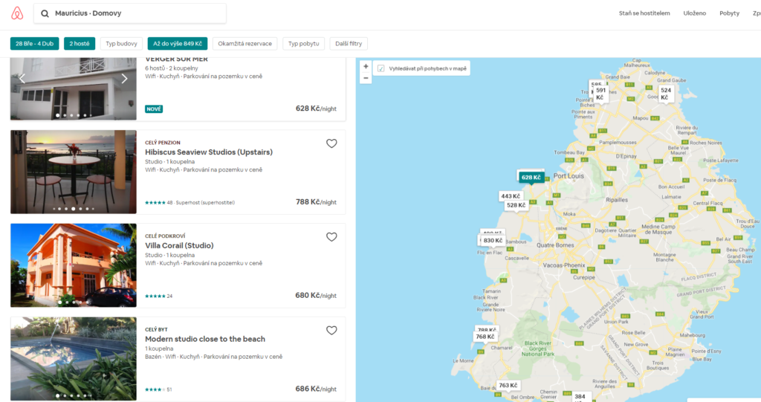Open the dates filter 28 Bře - 4 Dub
Viewport: 761px width, 402px height.
coord(34,44)
